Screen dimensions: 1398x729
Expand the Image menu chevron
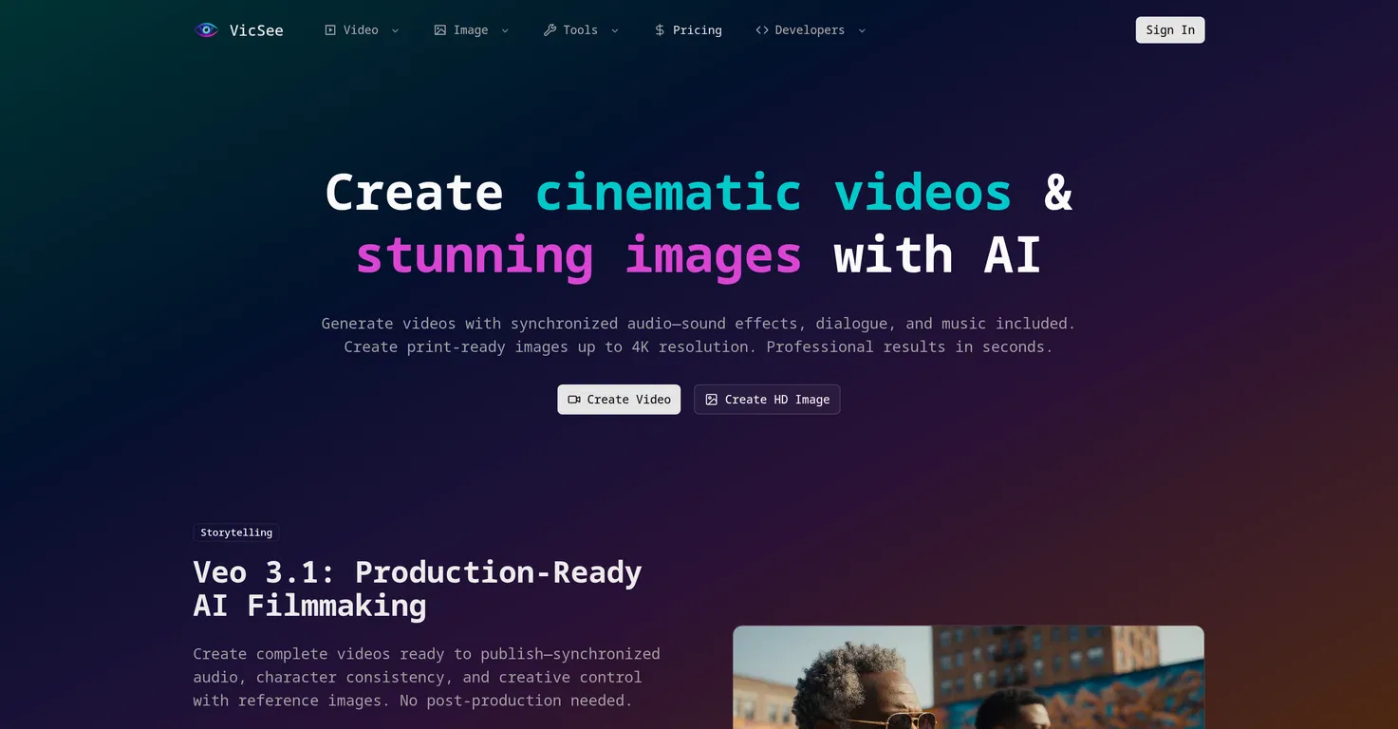click(505, 30)
